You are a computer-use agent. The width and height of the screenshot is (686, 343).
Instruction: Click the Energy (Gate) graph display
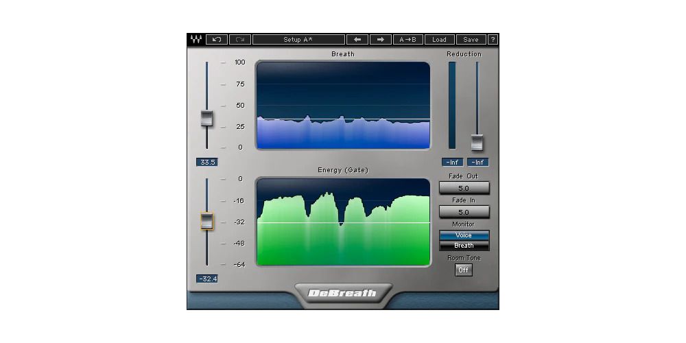[343, 222]
